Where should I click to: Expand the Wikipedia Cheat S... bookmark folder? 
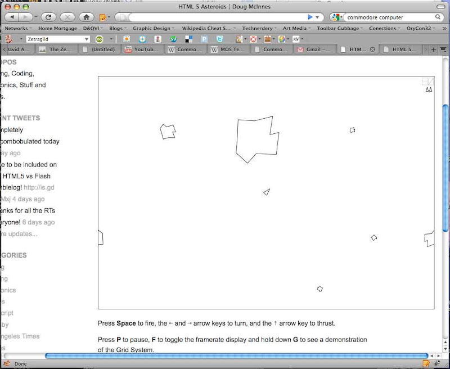[x=209, y=28]
